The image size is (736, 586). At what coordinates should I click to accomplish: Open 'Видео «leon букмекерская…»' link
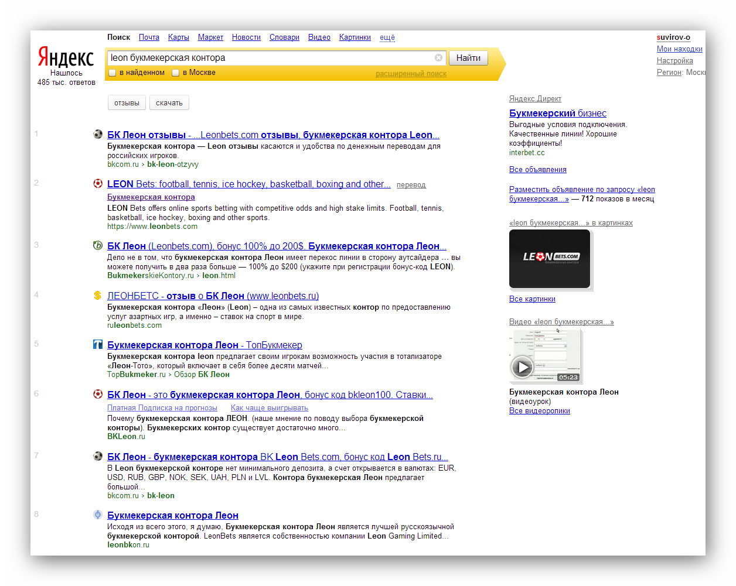561,322
